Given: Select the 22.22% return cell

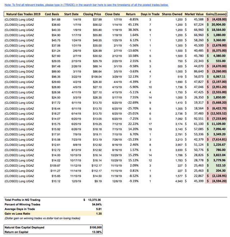Looking at the screenshot, I should click(133, 124).
